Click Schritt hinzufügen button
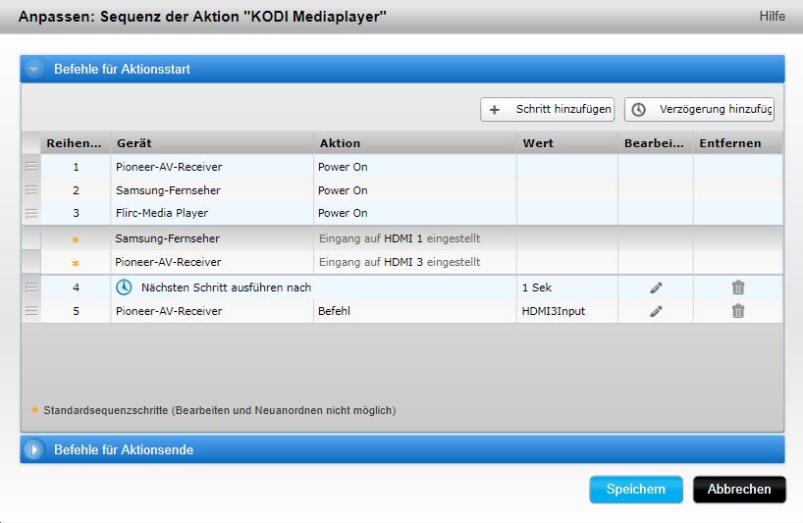This screenshot has width=803, height=523. tap(549, 110)
